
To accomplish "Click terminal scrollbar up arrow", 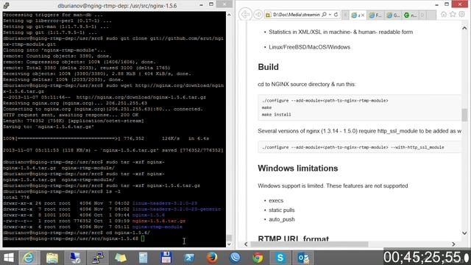I will tap(229, 15).
